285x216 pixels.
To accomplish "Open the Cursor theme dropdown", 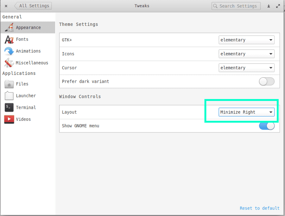I will point(246,68).
